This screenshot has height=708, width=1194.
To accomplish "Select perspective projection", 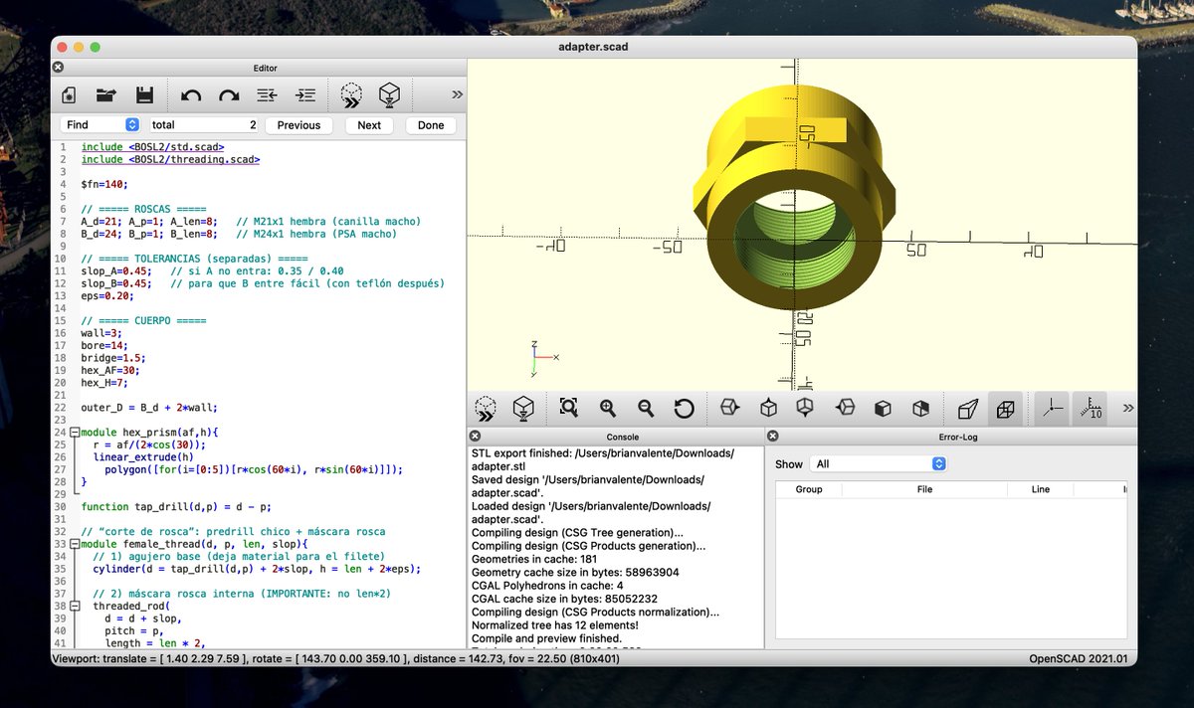I will [x=967, y=408].
